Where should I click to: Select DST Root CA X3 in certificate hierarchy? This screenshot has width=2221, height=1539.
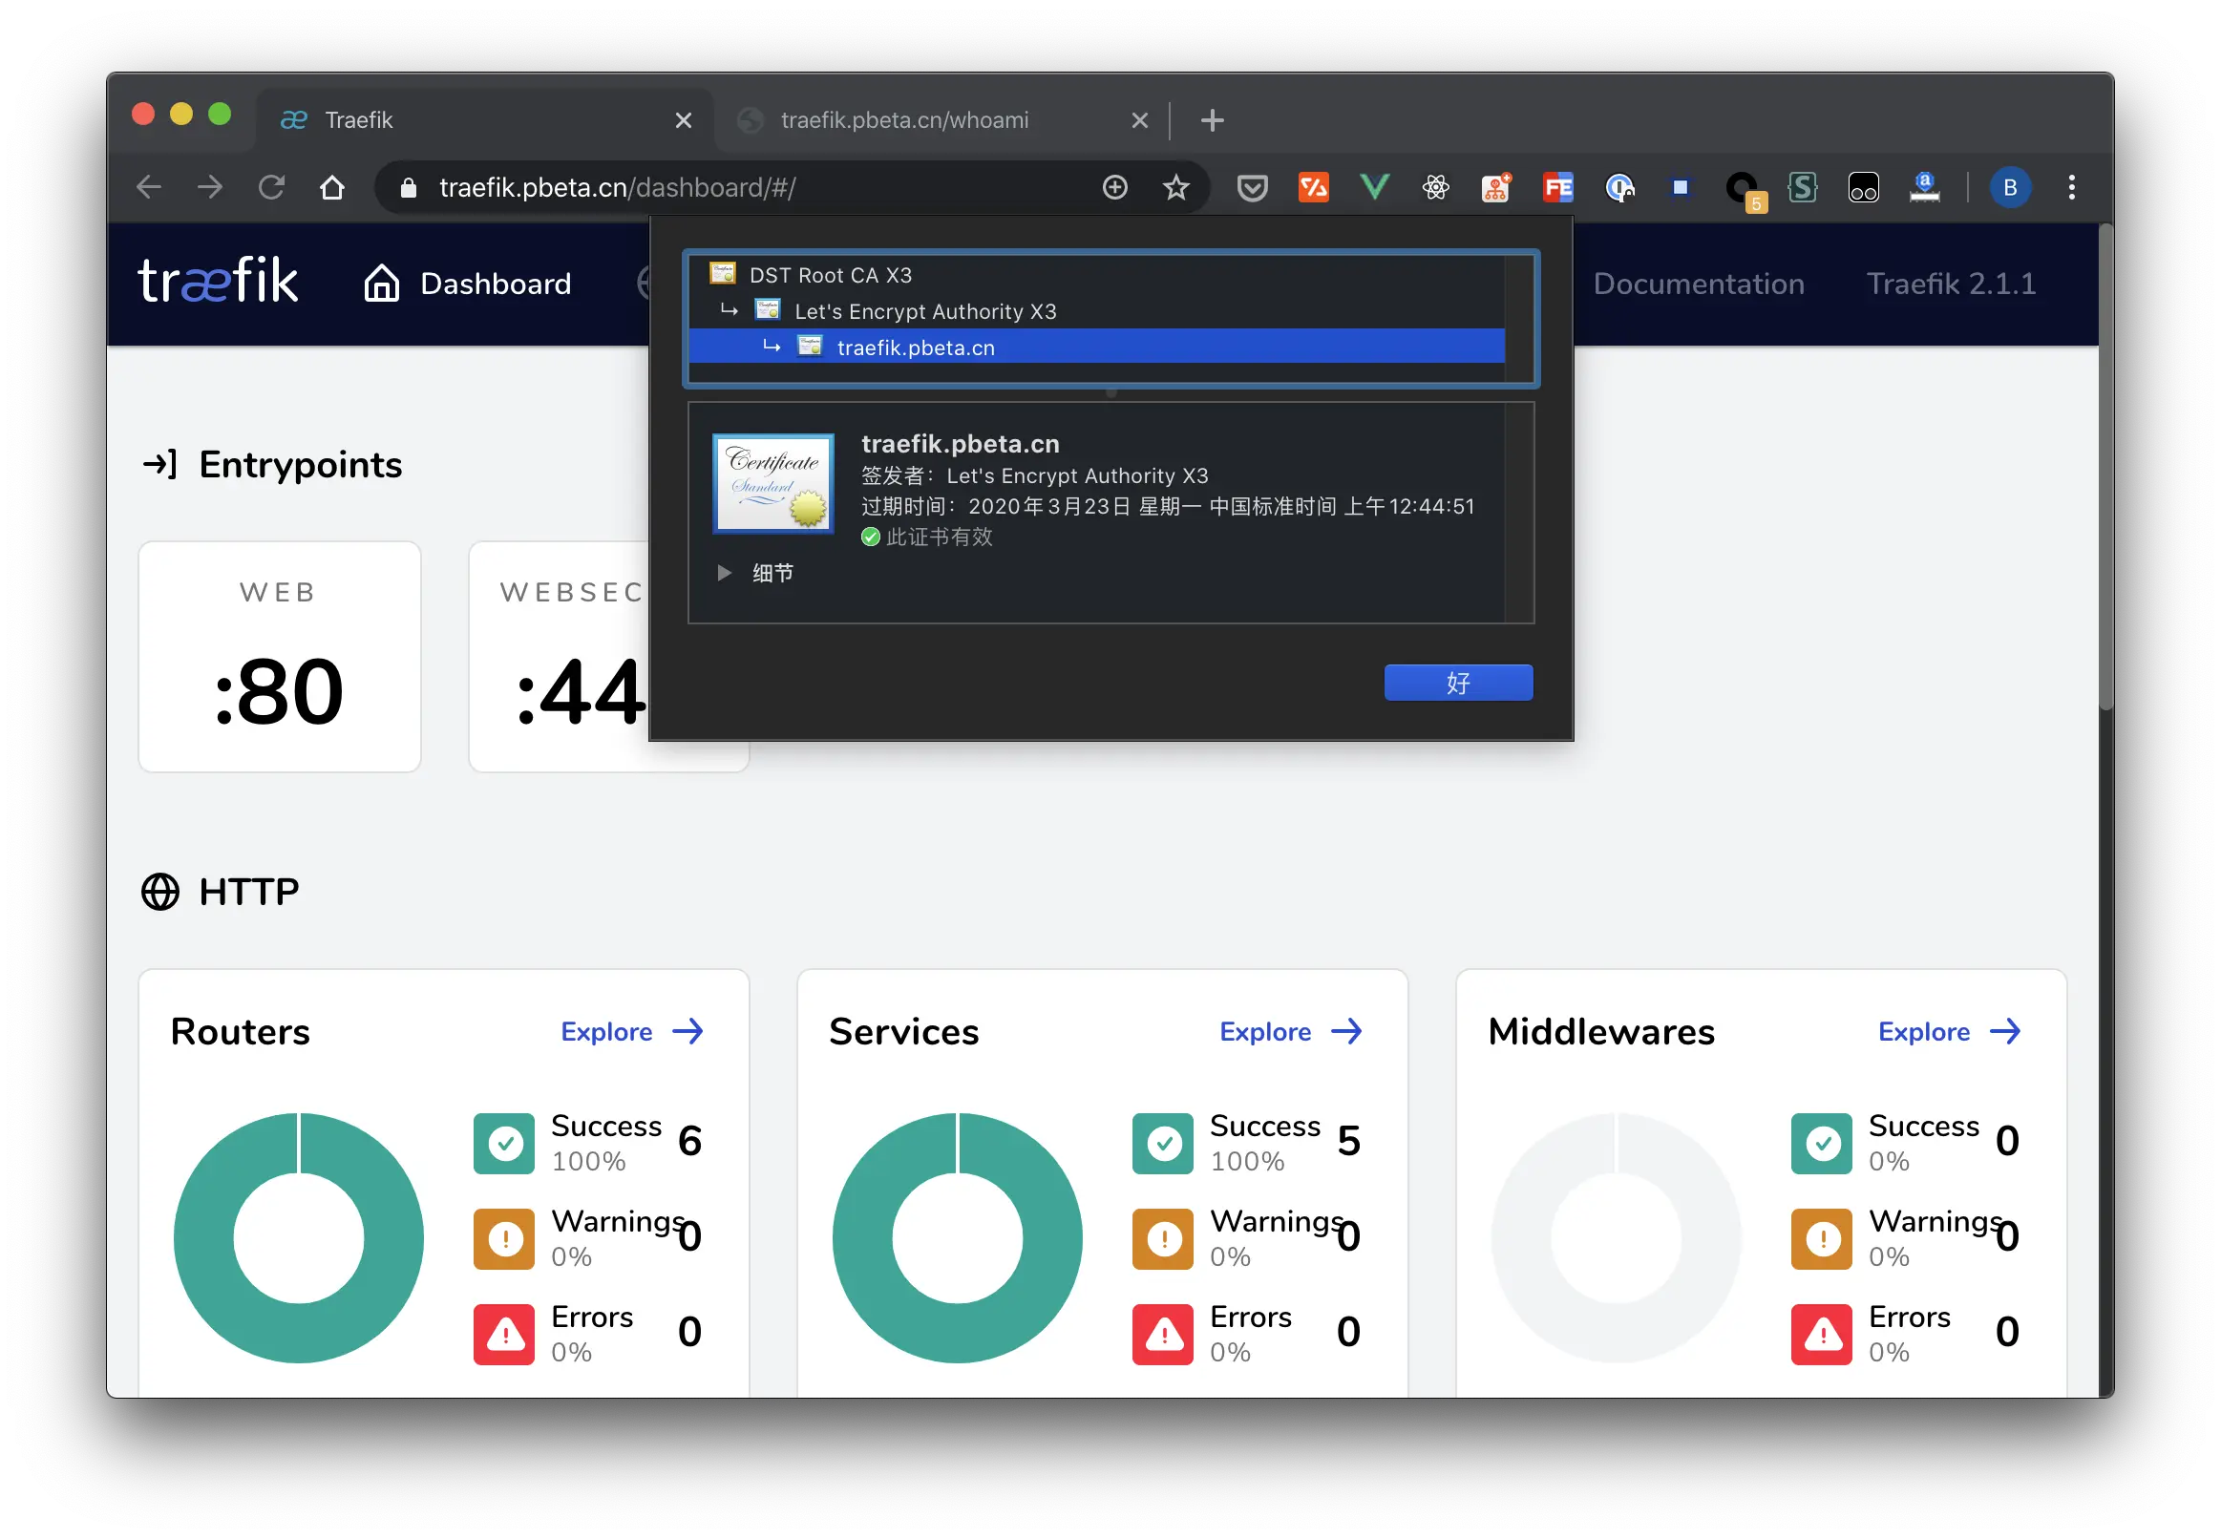coord(831,275)
